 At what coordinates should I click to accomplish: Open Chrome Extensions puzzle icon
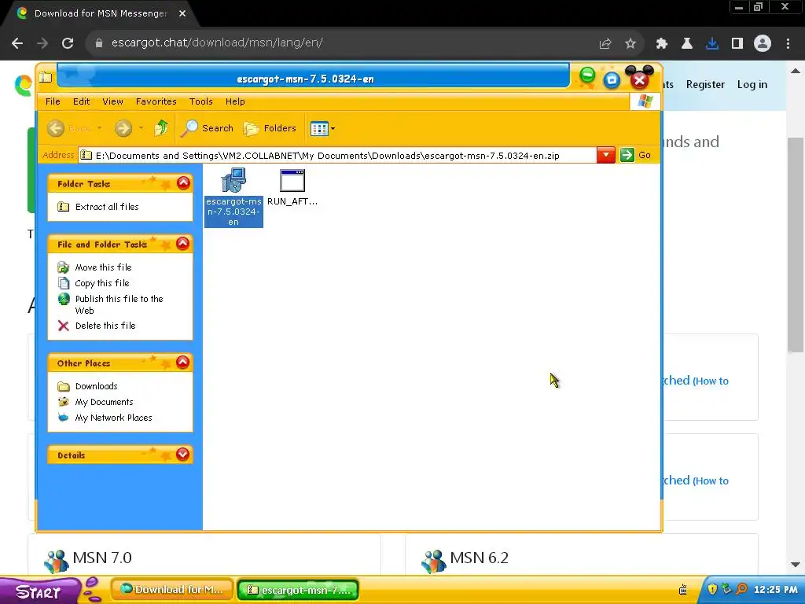(x=662, y=44)
